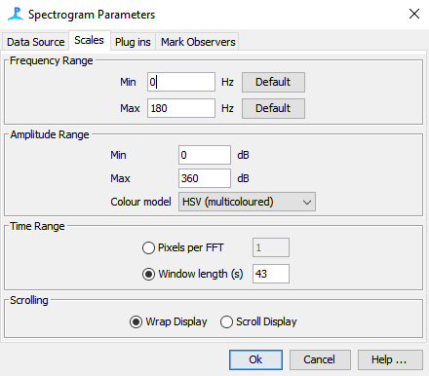Select the Mark Observers tab

[x=198, y=42]
